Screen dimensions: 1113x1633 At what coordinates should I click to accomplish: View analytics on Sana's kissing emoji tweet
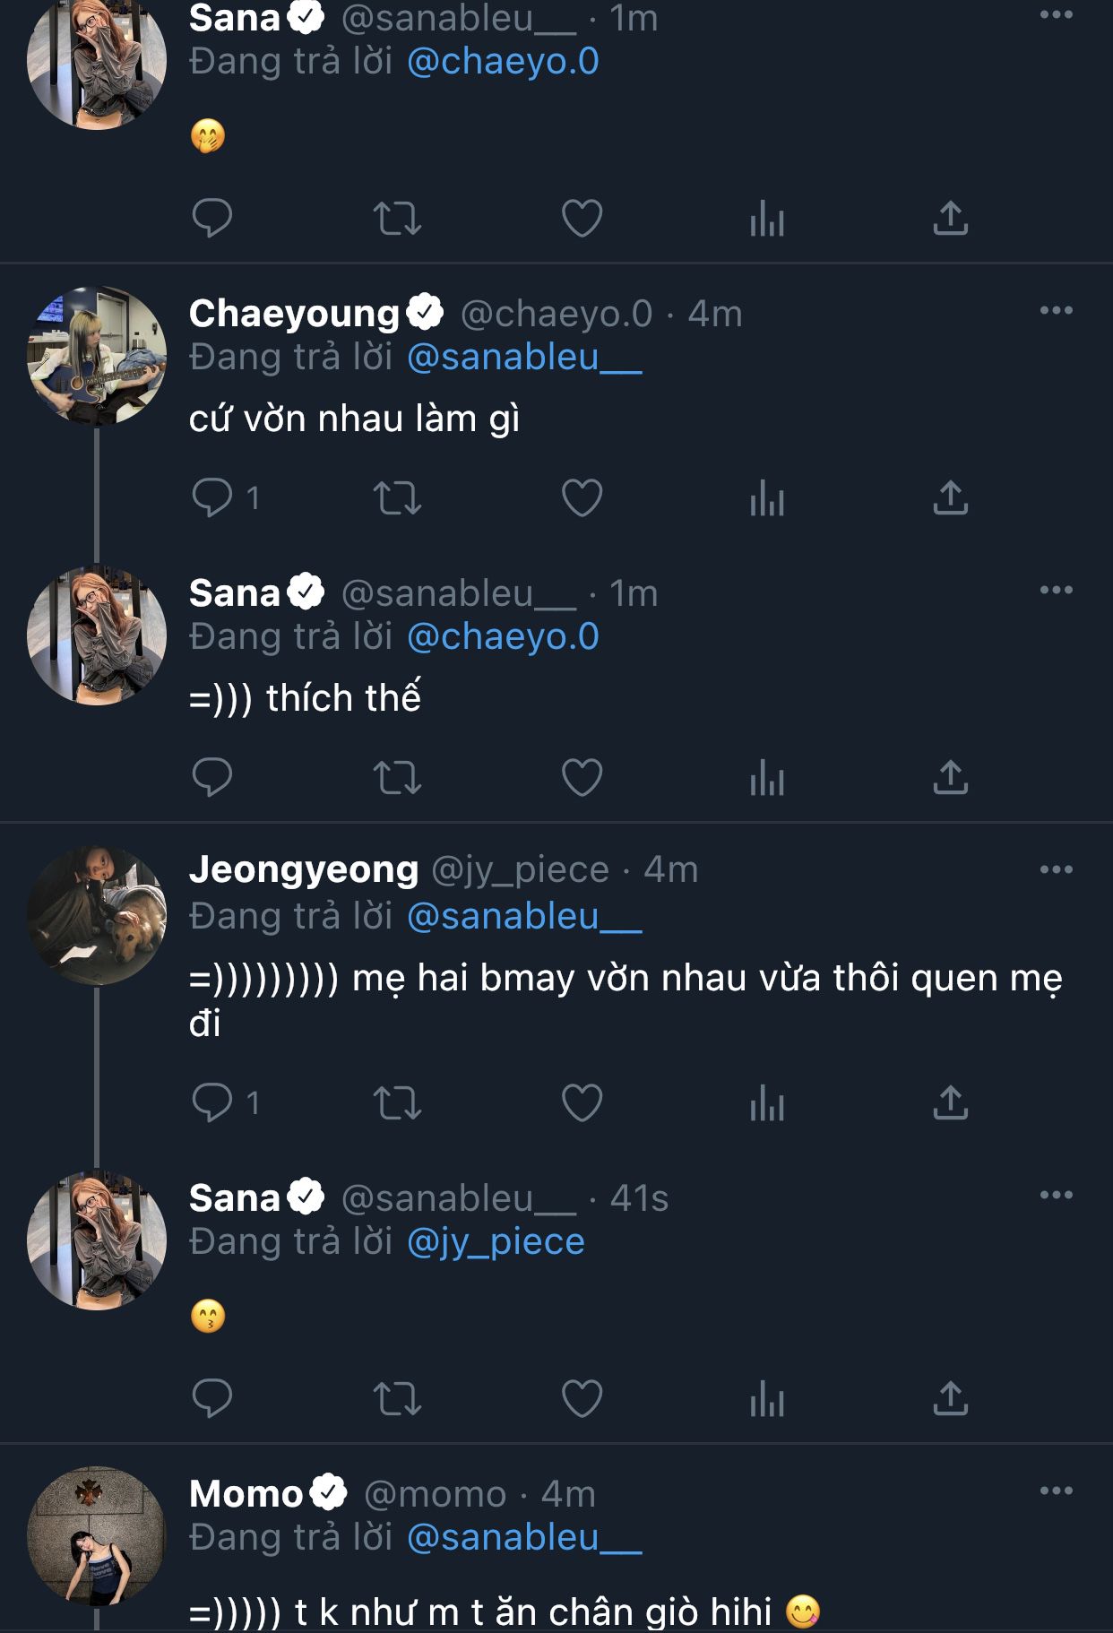coord(767,1398)
